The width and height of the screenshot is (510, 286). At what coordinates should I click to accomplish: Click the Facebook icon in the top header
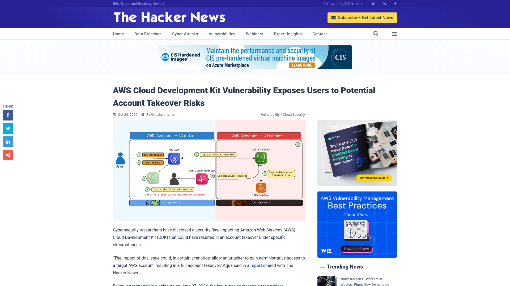click(395, 3)
